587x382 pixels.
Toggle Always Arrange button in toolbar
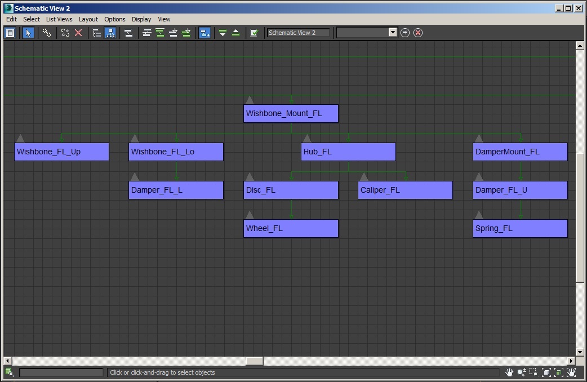[128, 33]
